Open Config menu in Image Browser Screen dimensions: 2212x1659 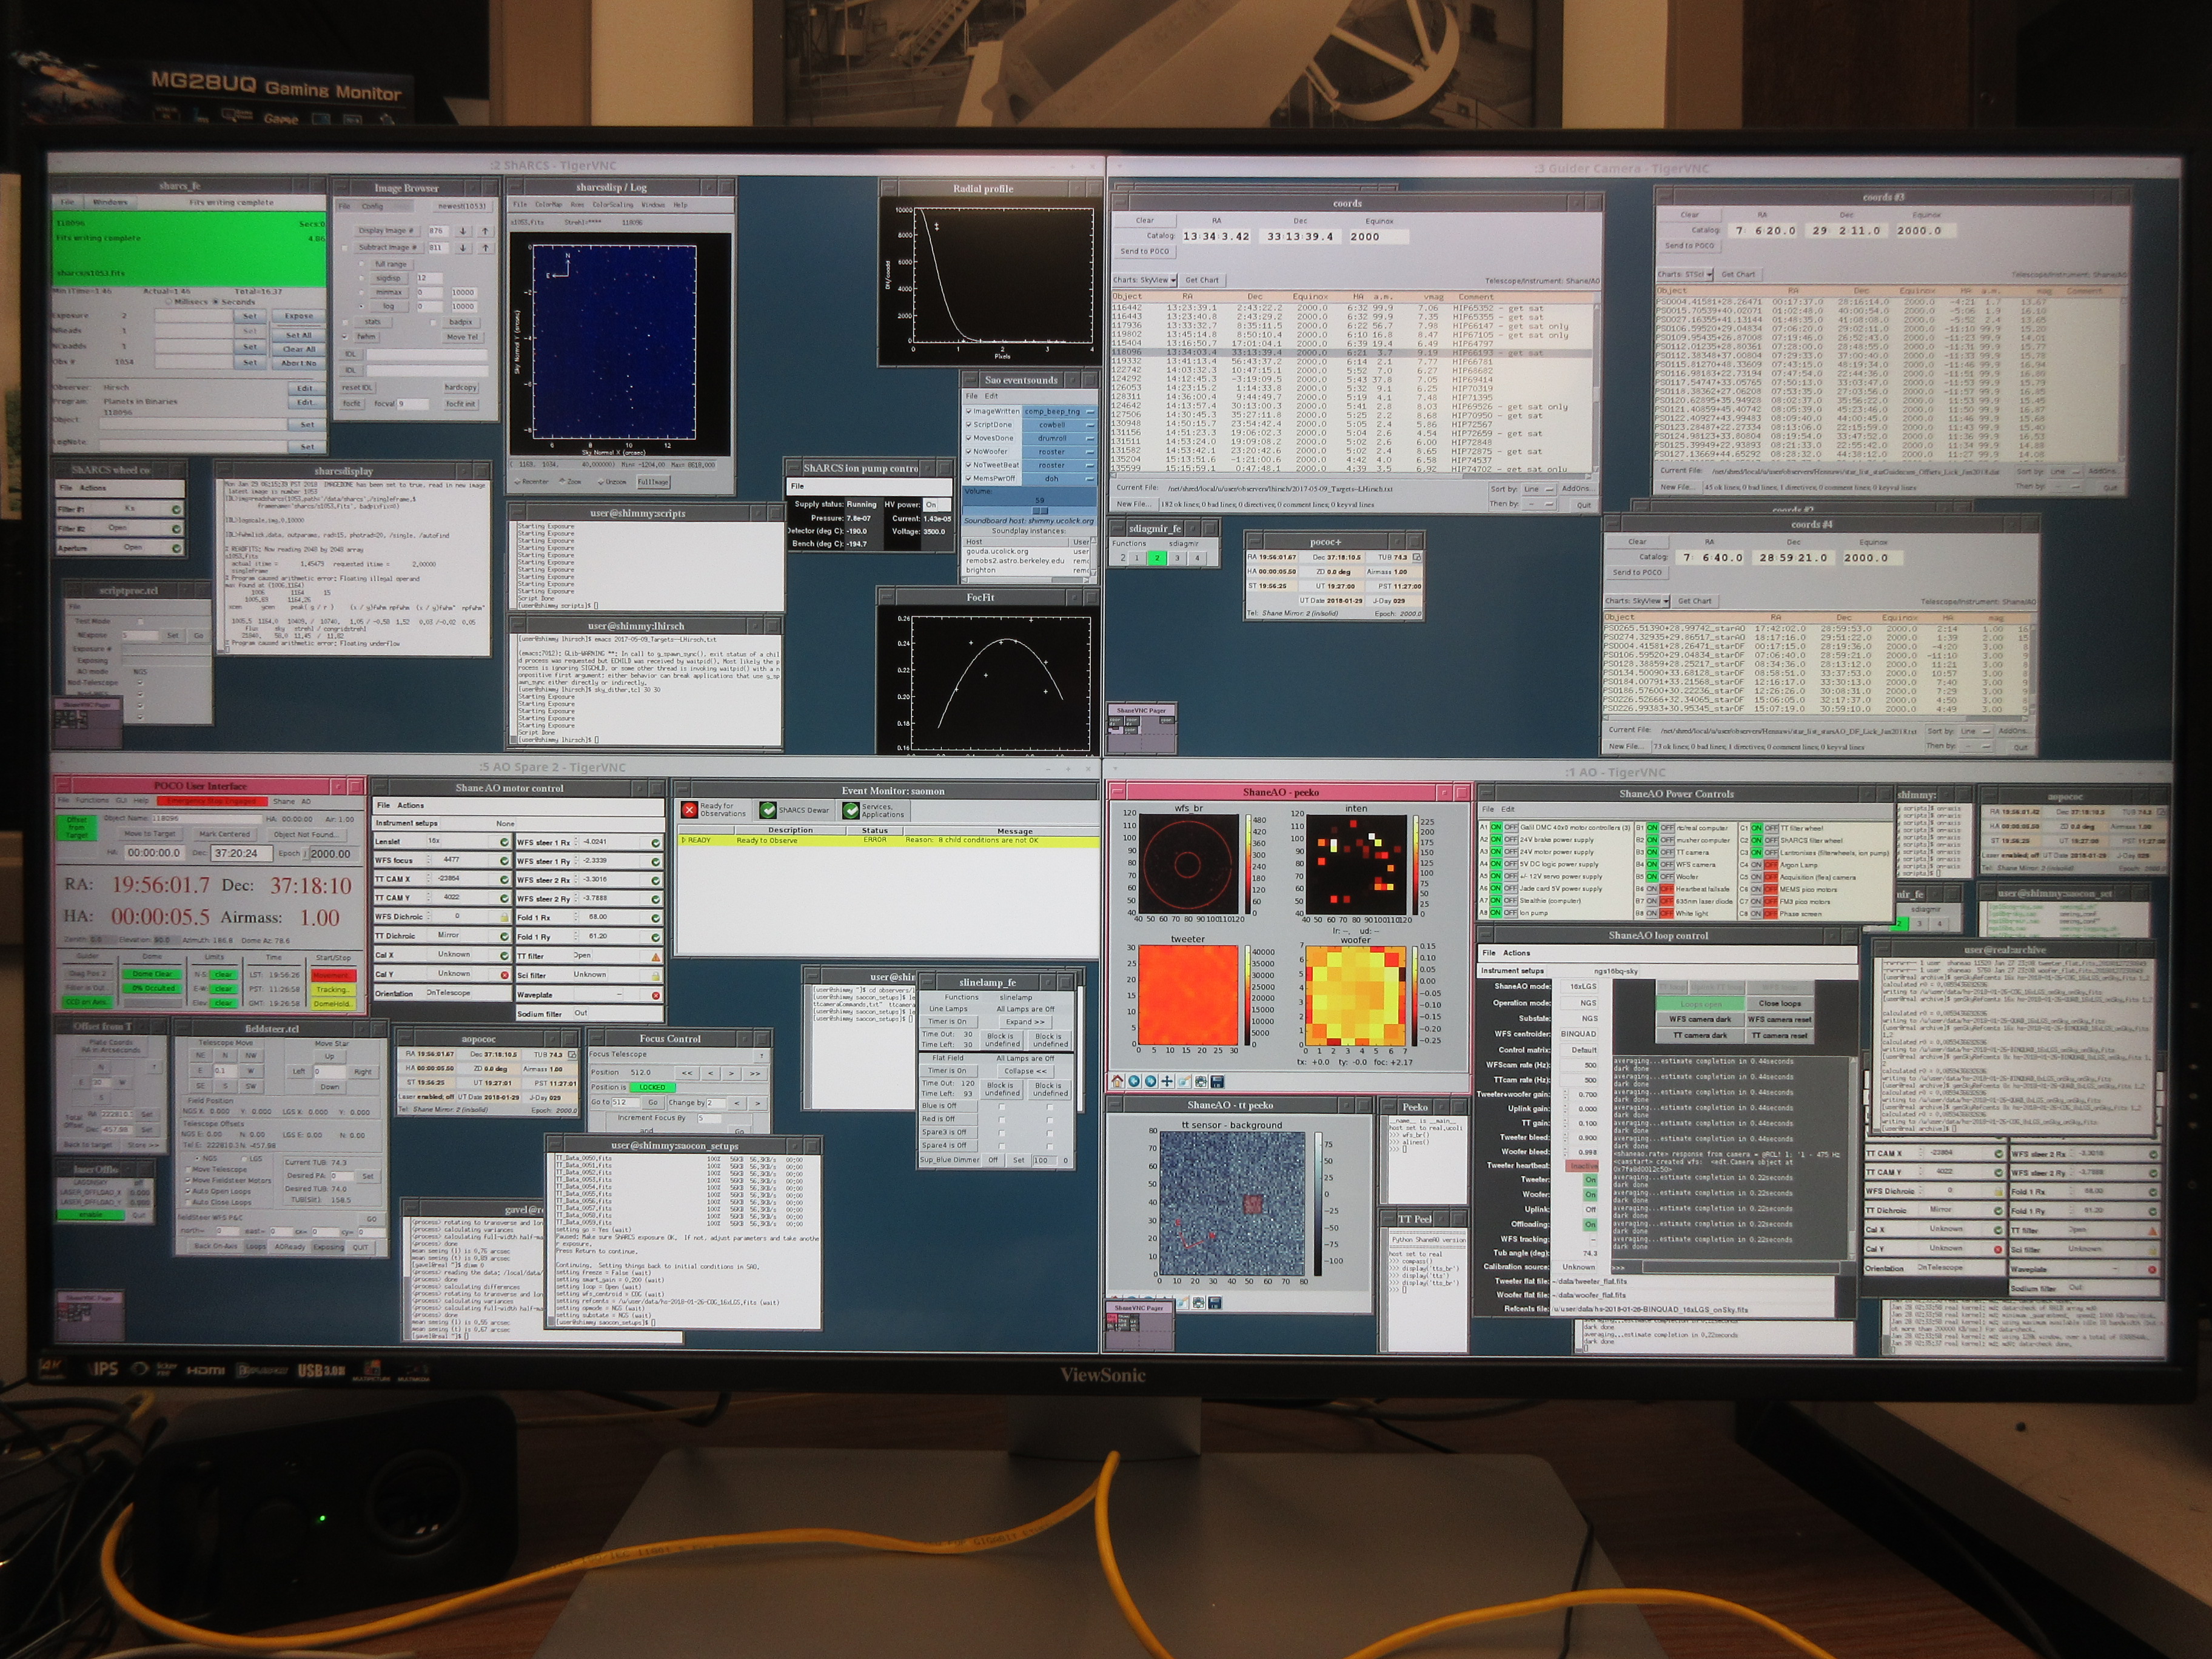click(372, 206)
